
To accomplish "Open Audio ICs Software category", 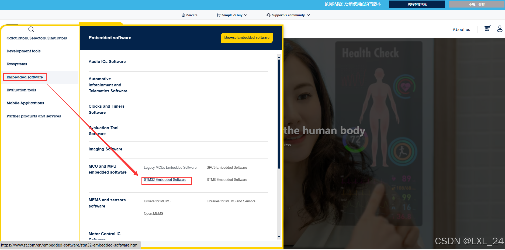I will click(x=107, y=62).
